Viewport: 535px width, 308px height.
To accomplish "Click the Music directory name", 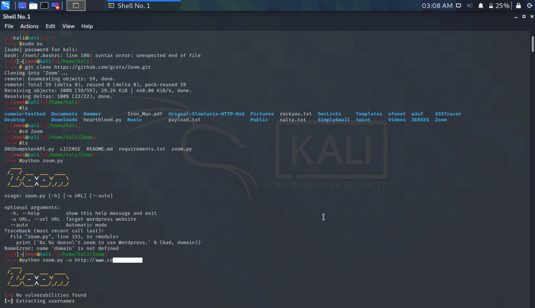I will pyautogui.click(x=135, y=120).
